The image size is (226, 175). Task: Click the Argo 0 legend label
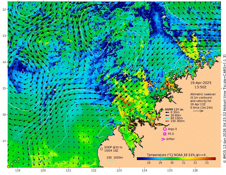coord(172,129)
